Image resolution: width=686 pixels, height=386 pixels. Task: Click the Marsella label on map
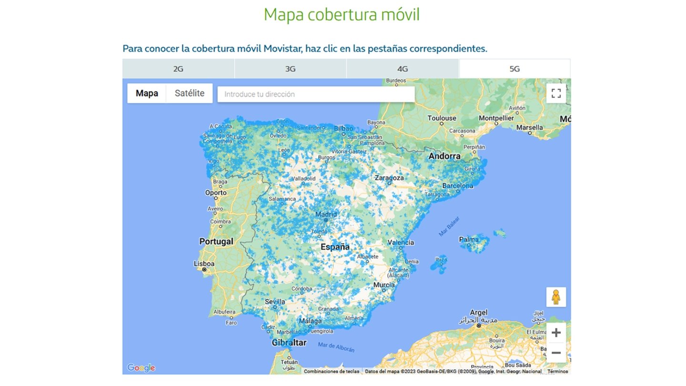pos(529,128)
